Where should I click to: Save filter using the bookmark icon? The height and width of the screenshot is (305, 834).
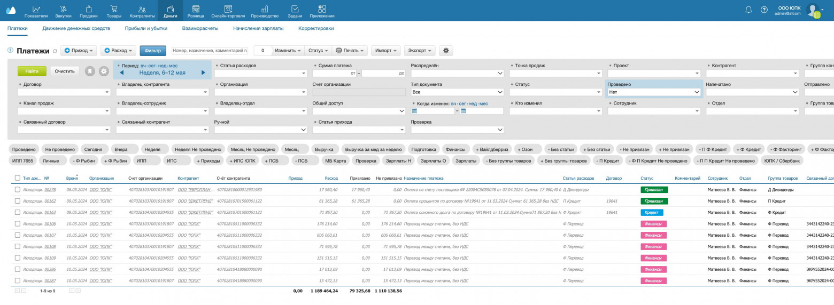click(90, 71)
